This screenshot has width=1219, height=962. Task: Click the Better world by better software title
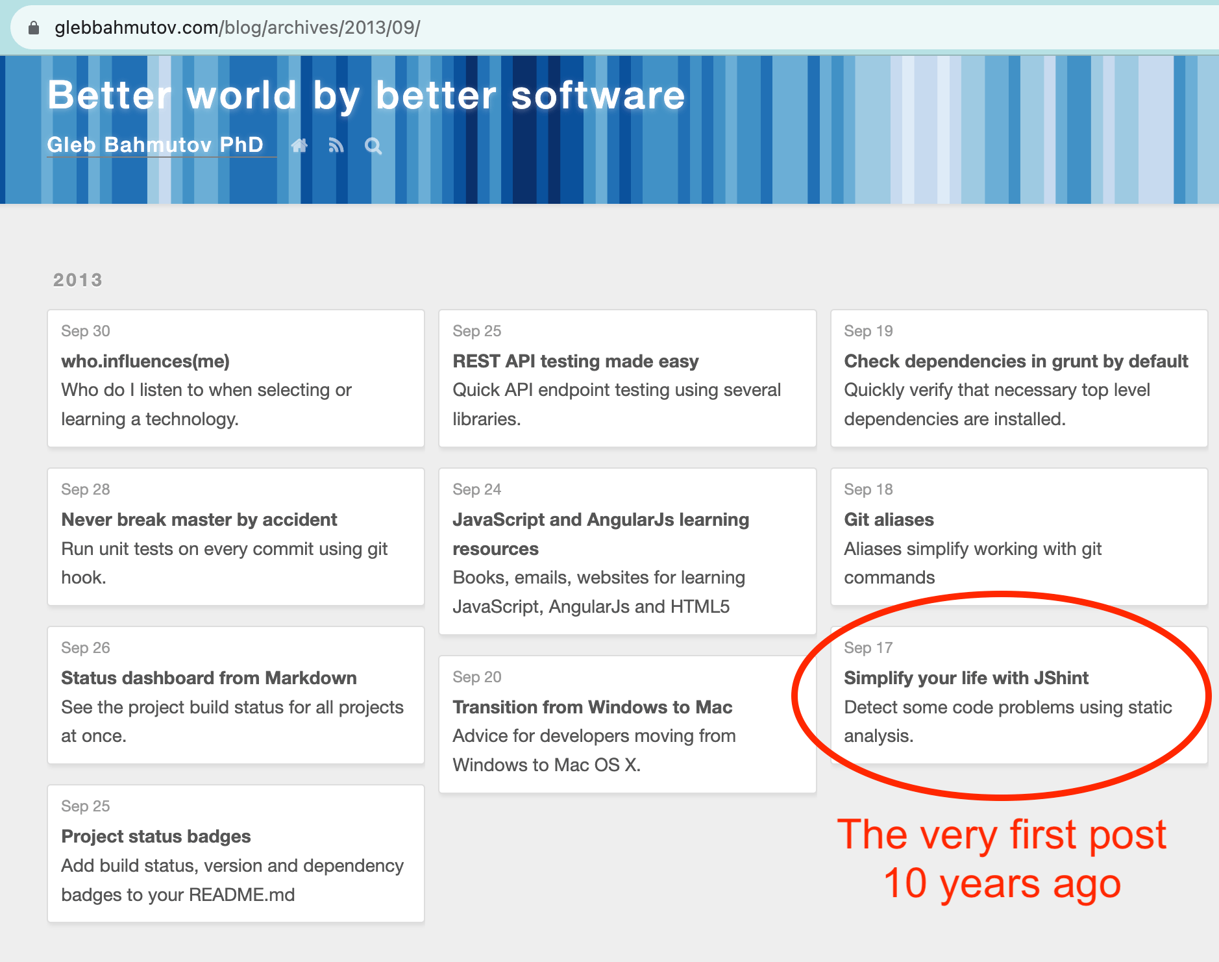pos(366,95)
